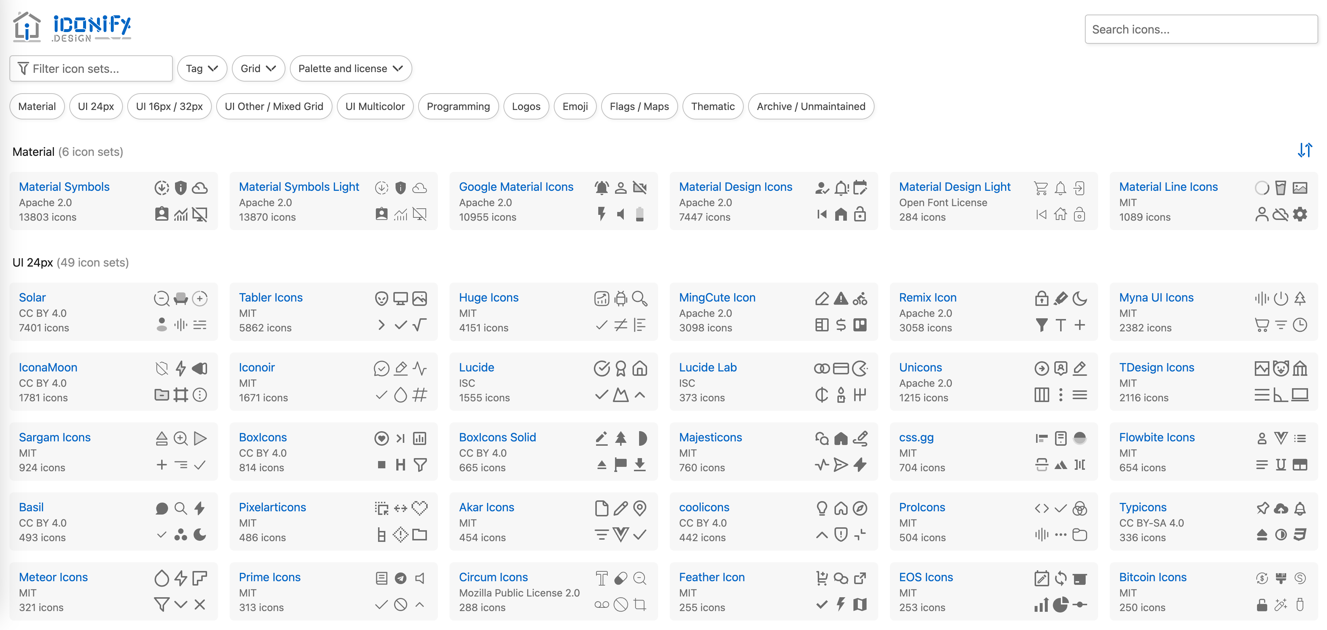Open the Majesticons set

click(x=711, y=437)
